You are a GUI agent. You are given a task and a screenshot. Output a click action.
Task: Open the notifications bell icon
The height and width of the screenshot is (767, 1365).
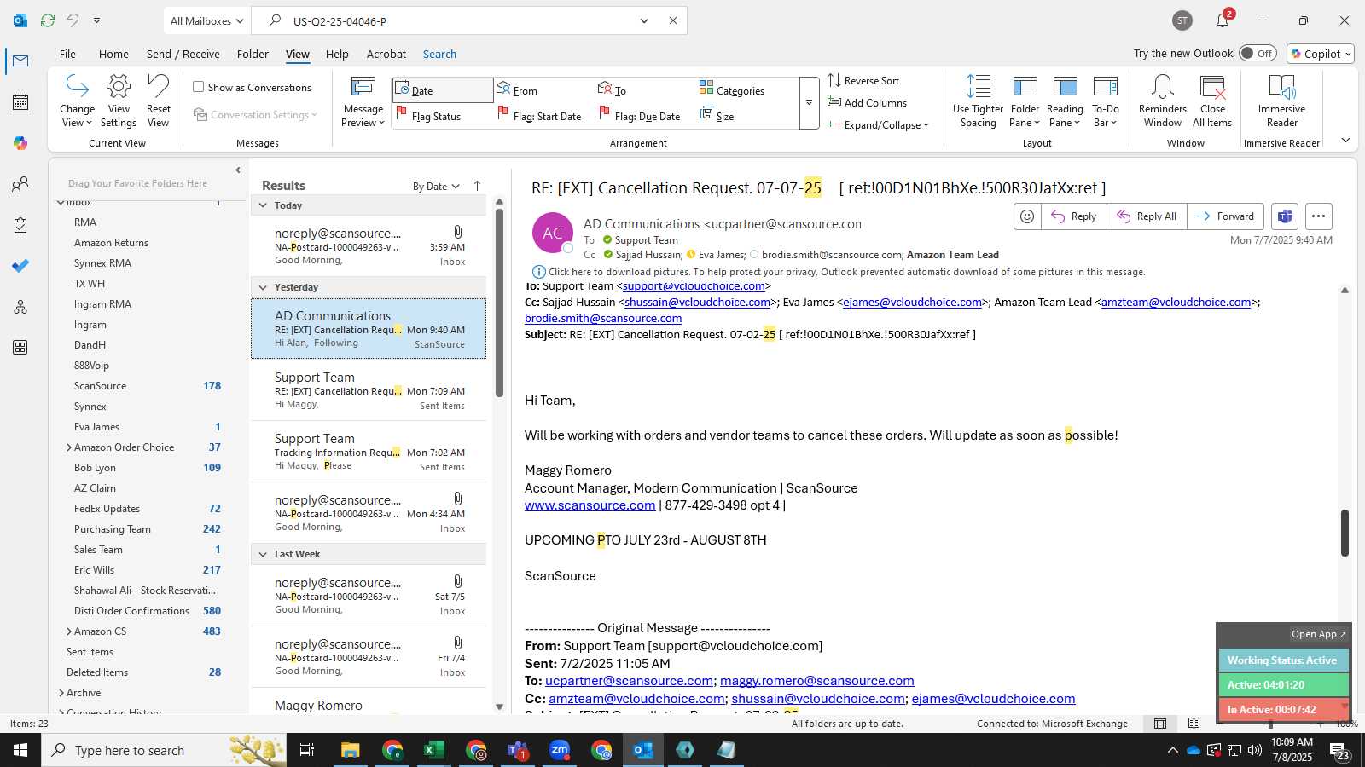pyautogui.click(x=1223, y=20)
